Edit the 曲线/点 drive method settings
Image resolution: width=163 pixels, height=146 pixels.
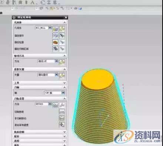62,62
